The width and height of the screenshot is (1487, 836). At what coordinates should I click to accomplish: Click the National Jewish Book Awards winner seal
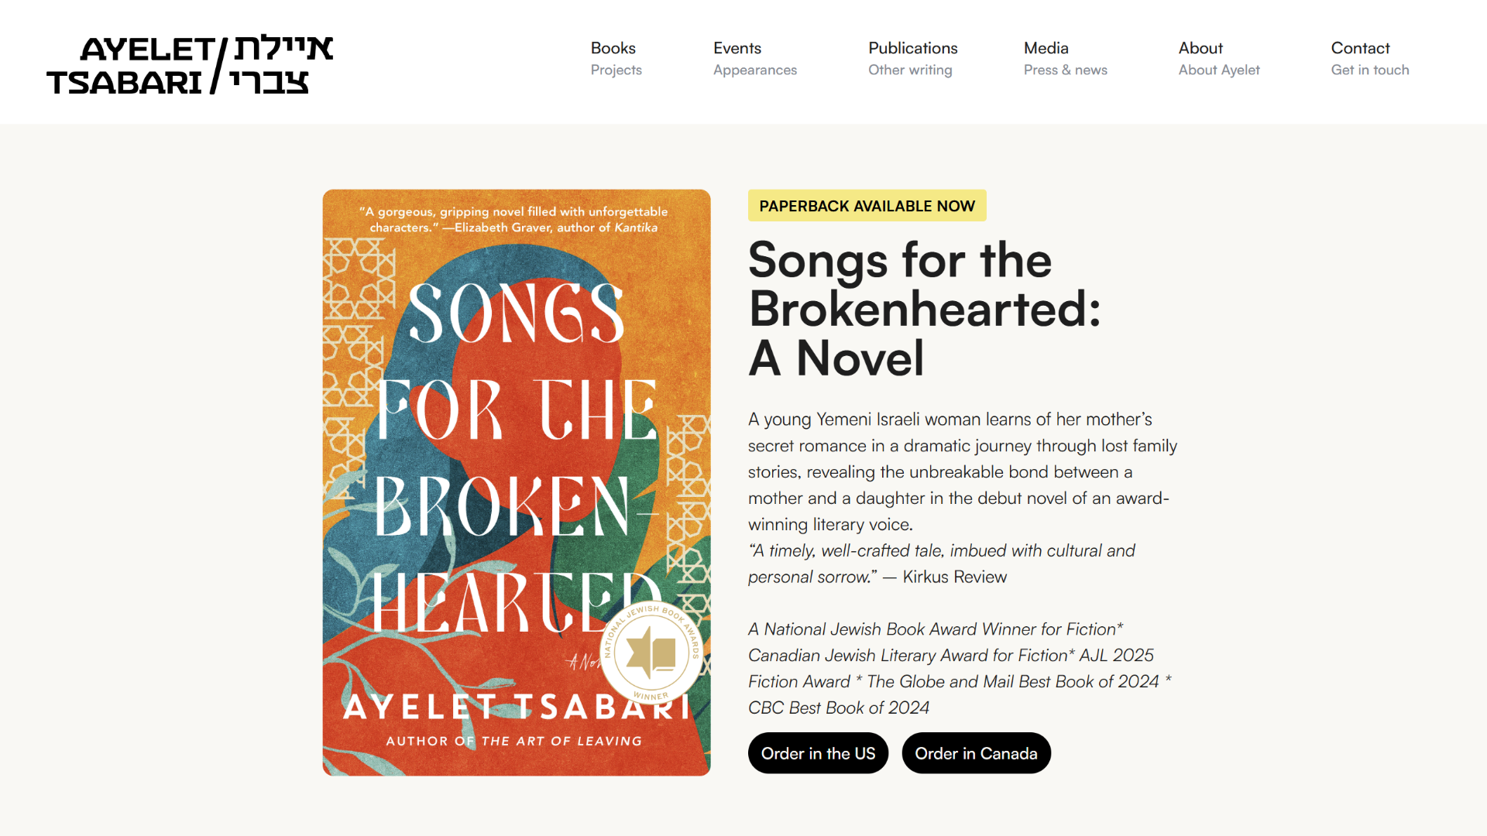651,653
